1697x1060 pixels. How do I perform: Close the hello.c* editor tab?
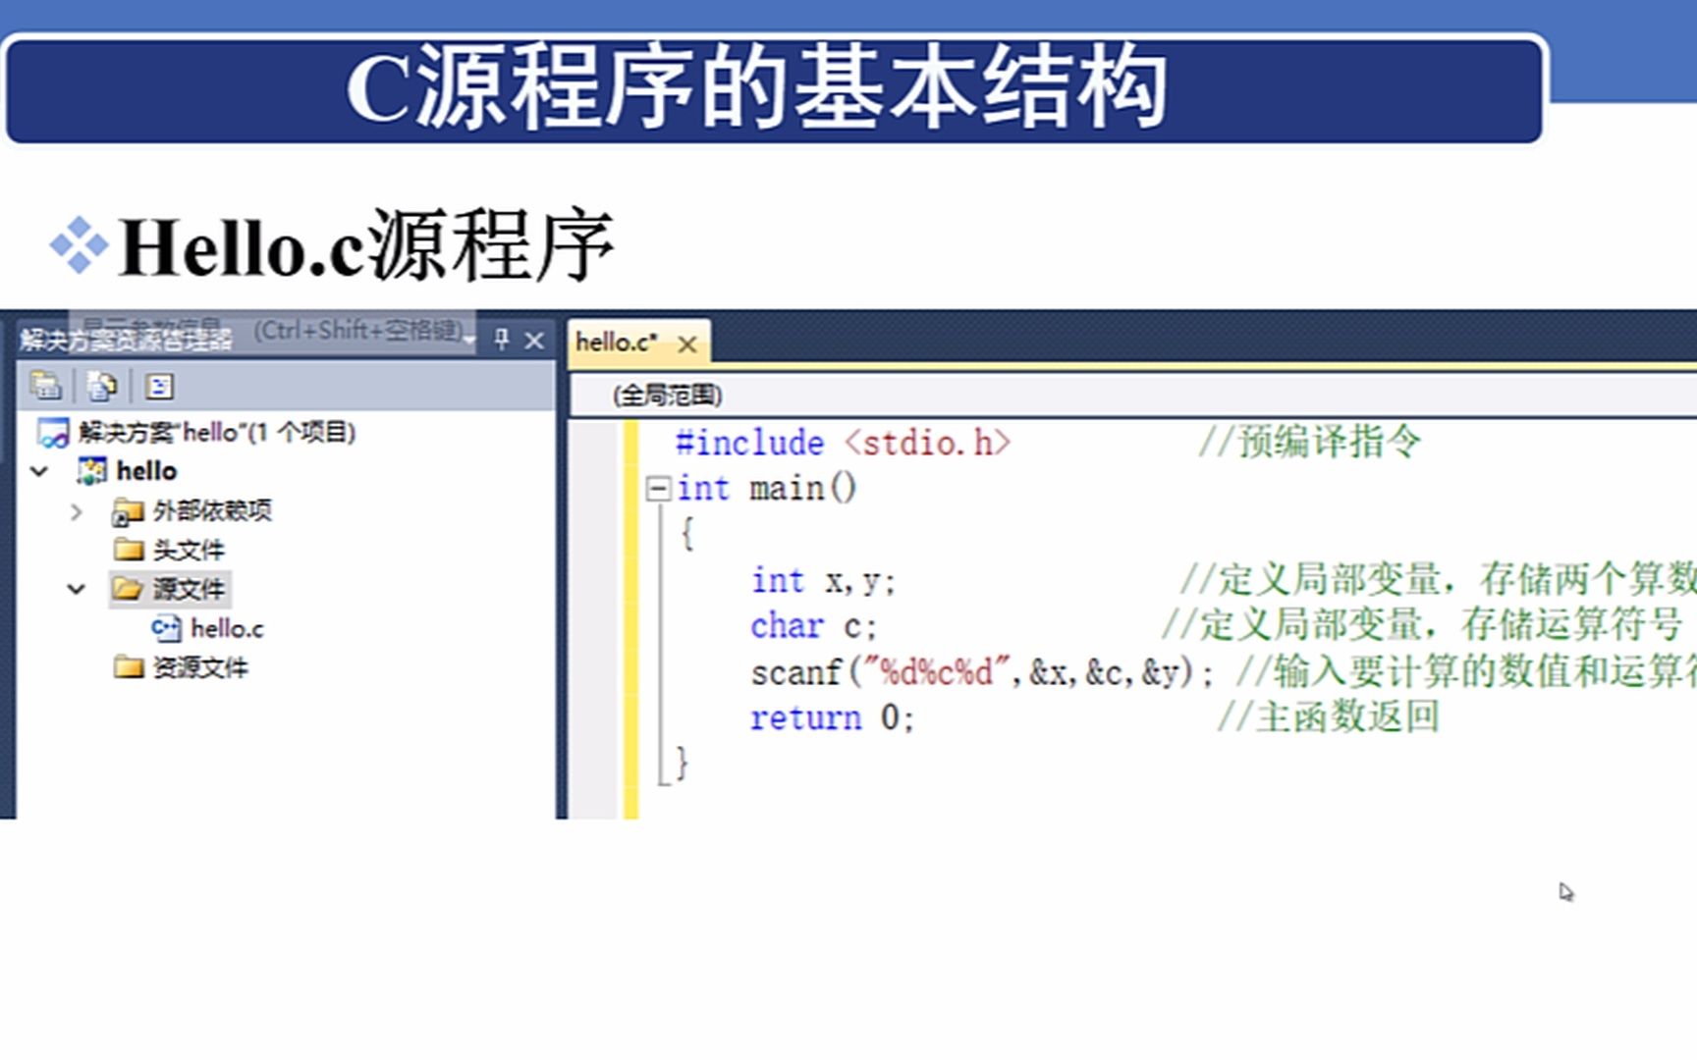(687, 344)
